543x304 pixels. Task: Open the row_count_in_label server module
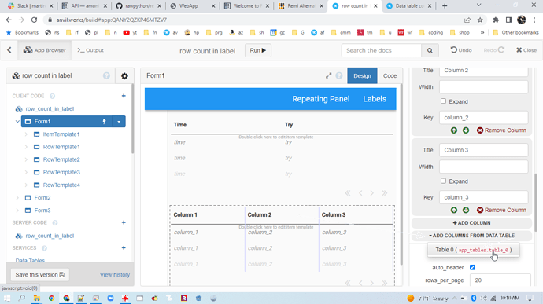50,236
